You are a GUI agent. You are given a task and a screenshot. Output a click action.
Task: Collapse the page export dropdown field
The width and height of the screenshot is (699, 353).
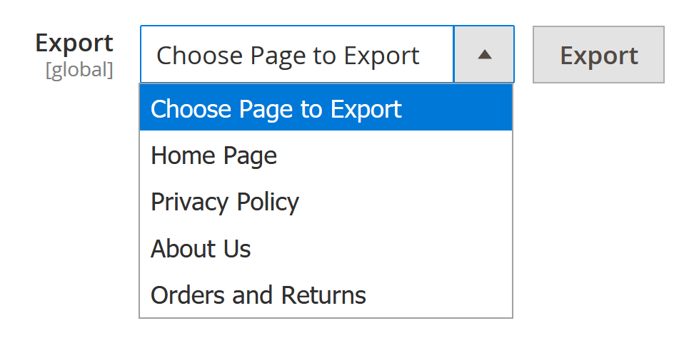pos(485,55)
